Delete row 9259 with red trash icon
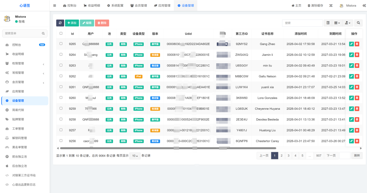The width and height of the screenshot is (367, 193). pos(357,109)
